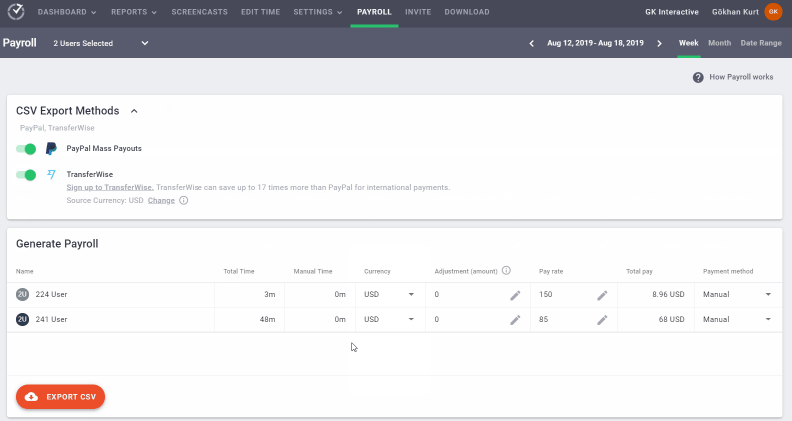Viewport: 792px width, 421px height.
Task: Click the Manual Time column header
Action: click(313, 272)
